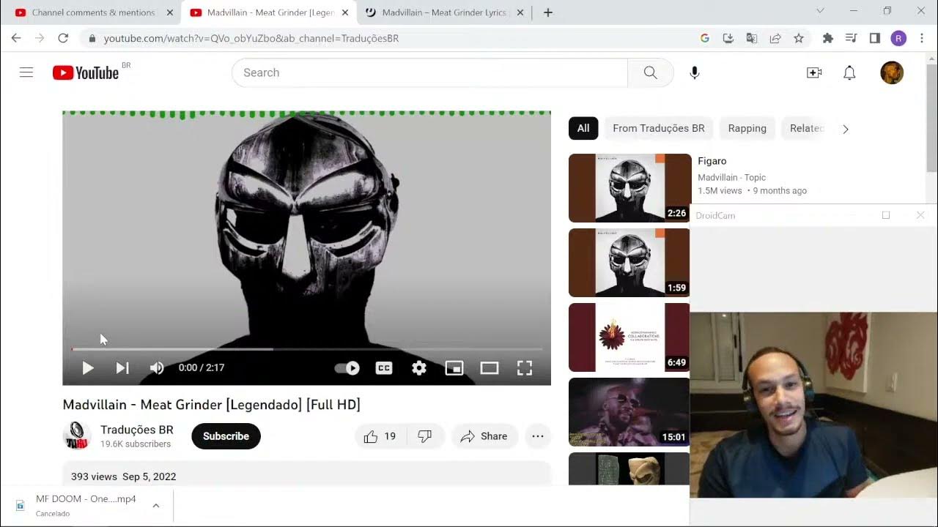The width and height of the screenshot is (938, 527).
Task: Like the video with 19 likes
Action: (380, 436)
